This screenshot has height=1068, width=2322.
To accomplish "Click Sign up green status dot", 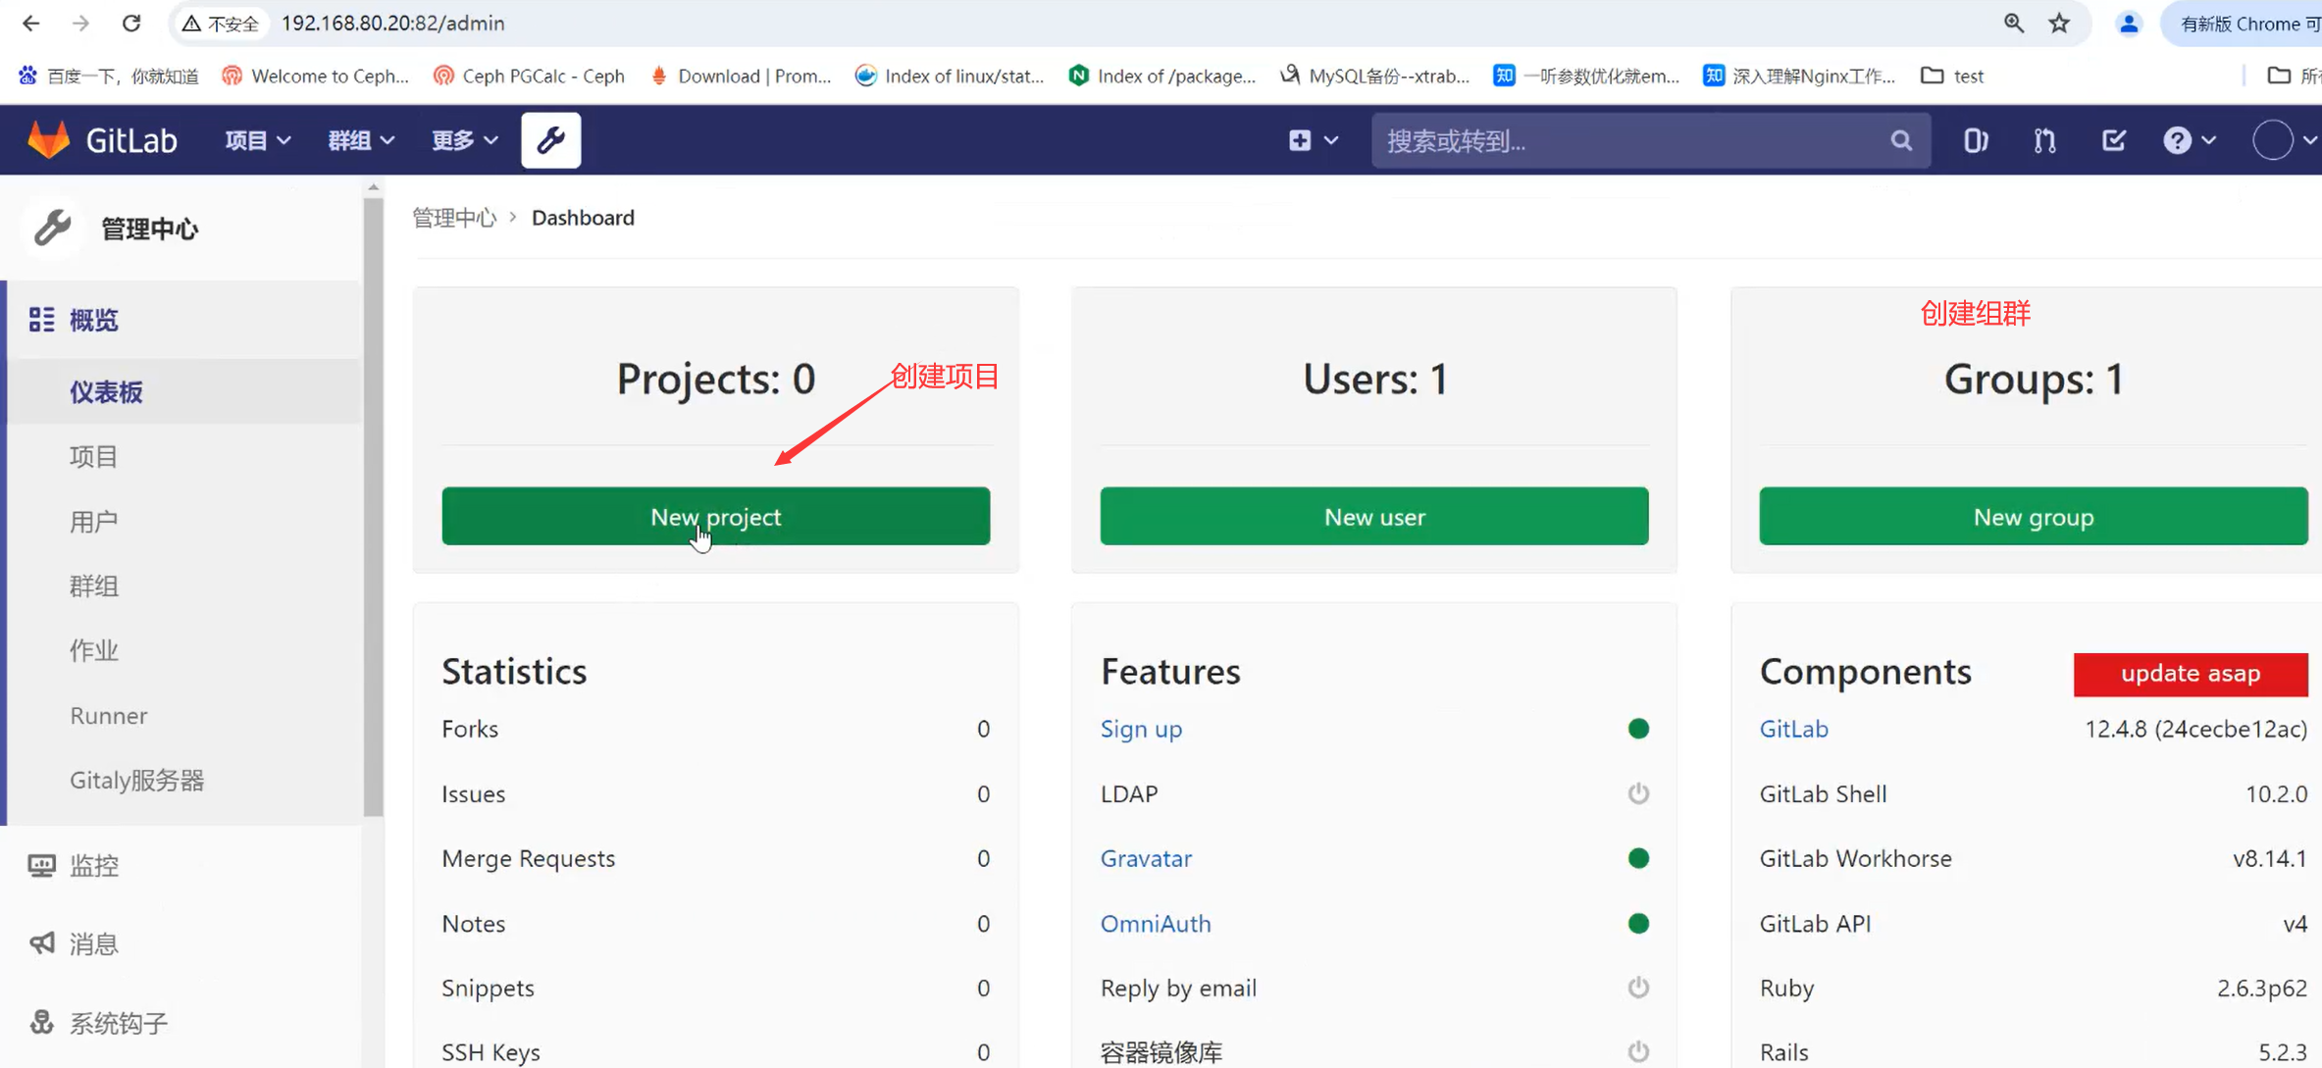I will click(1638, 729).
